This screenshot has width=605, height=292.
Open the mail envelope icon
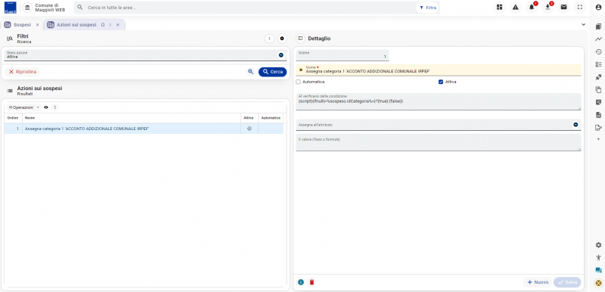(x=563, y=7)
